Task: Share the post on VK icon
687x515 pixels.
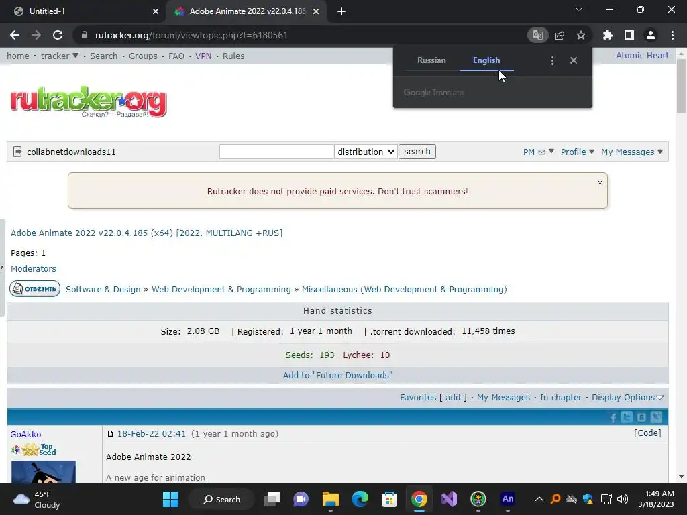Action: 641,417
